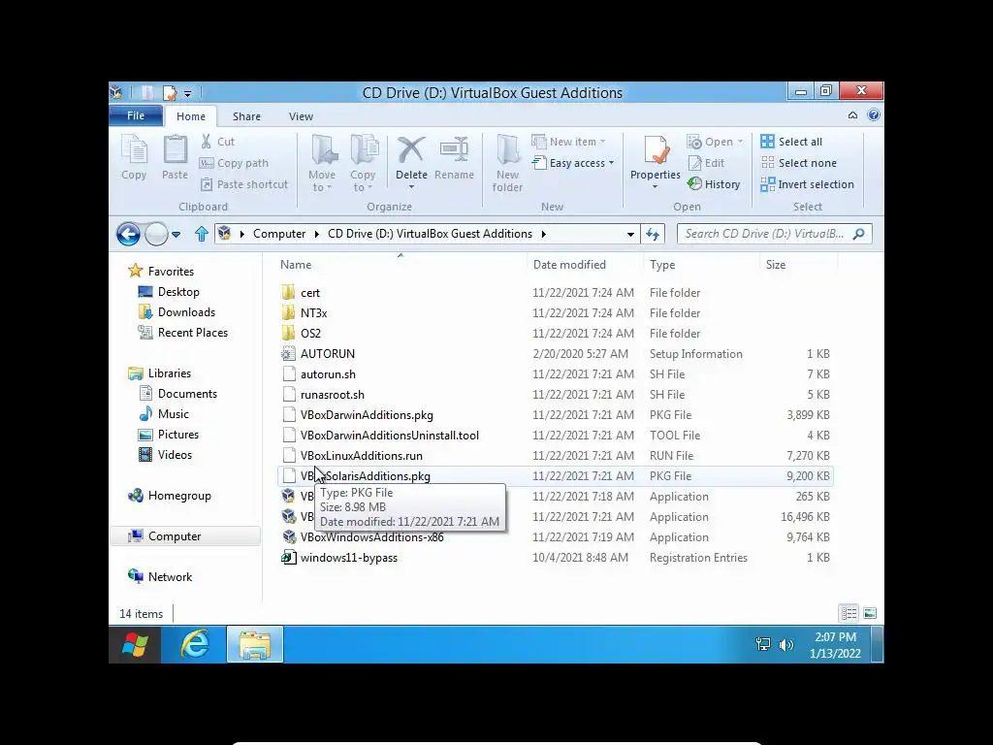This screenshot has height=745, width=993.
Task: Click Select none in ribbon
Action: (x=799, y=163)
